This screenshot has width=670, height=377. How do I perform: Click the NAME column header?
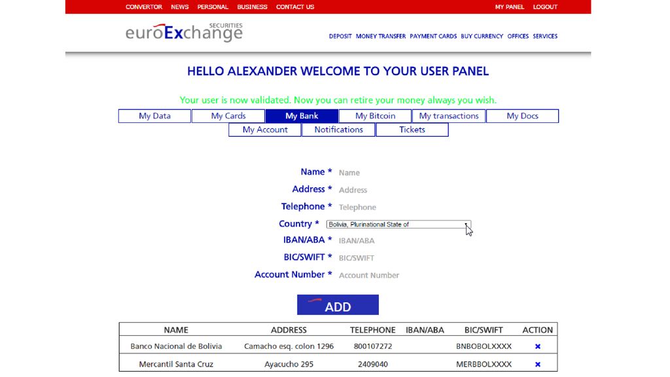tap(176, 330)
